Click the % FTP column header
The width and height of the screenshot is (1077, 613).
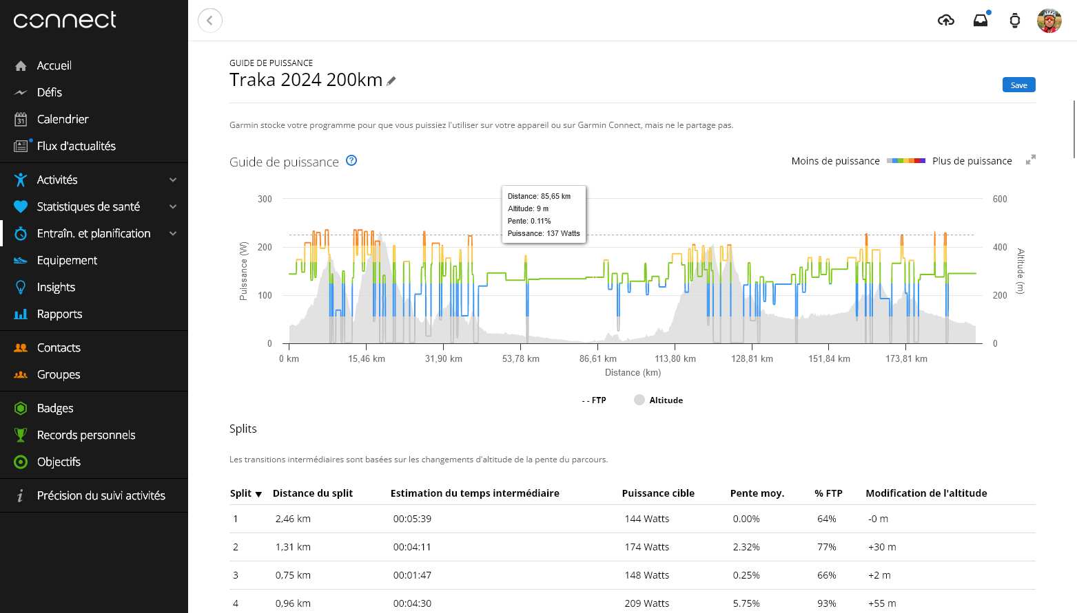(x=828, y=493)
